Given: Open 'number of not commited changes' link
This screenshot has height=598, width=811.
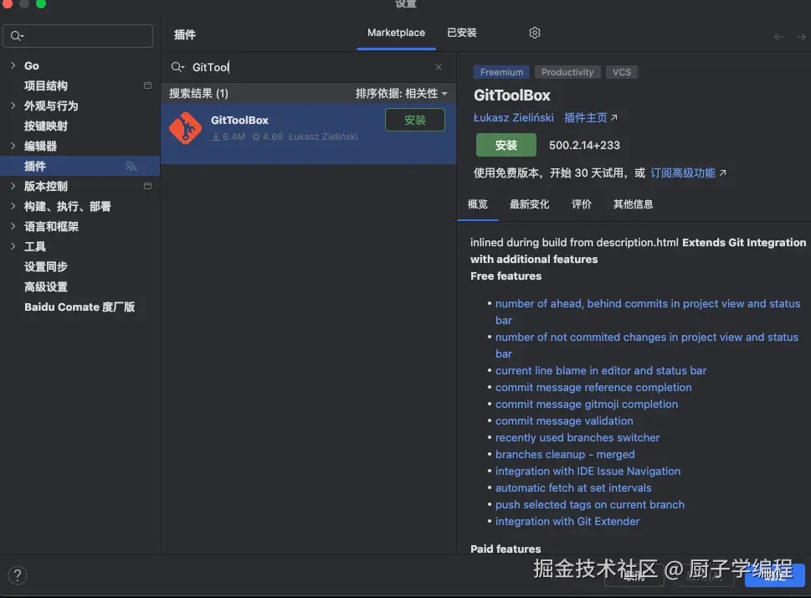Looking at the screenshot, I should [646, 345].
